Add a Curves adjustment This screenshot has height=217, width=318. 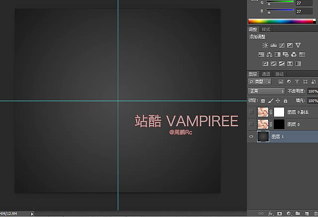(282, 45)
